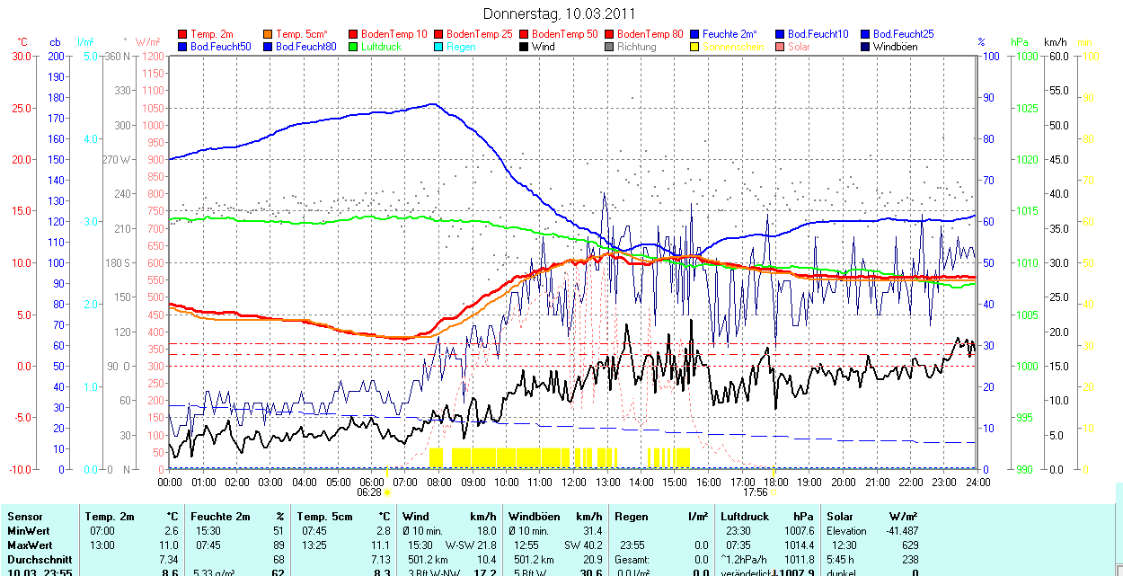Click the yellow Sonnenschein legend square
This screenshot has height=576, width=1123.
pos(694,46)
